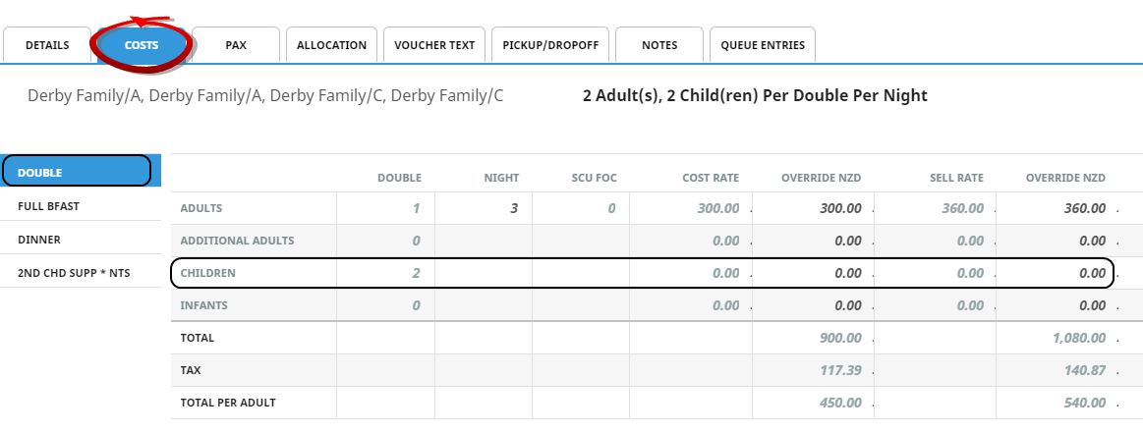Open the Allocation tab
The width and height of the screenshot is (1143, 433).
click(331, 45)
